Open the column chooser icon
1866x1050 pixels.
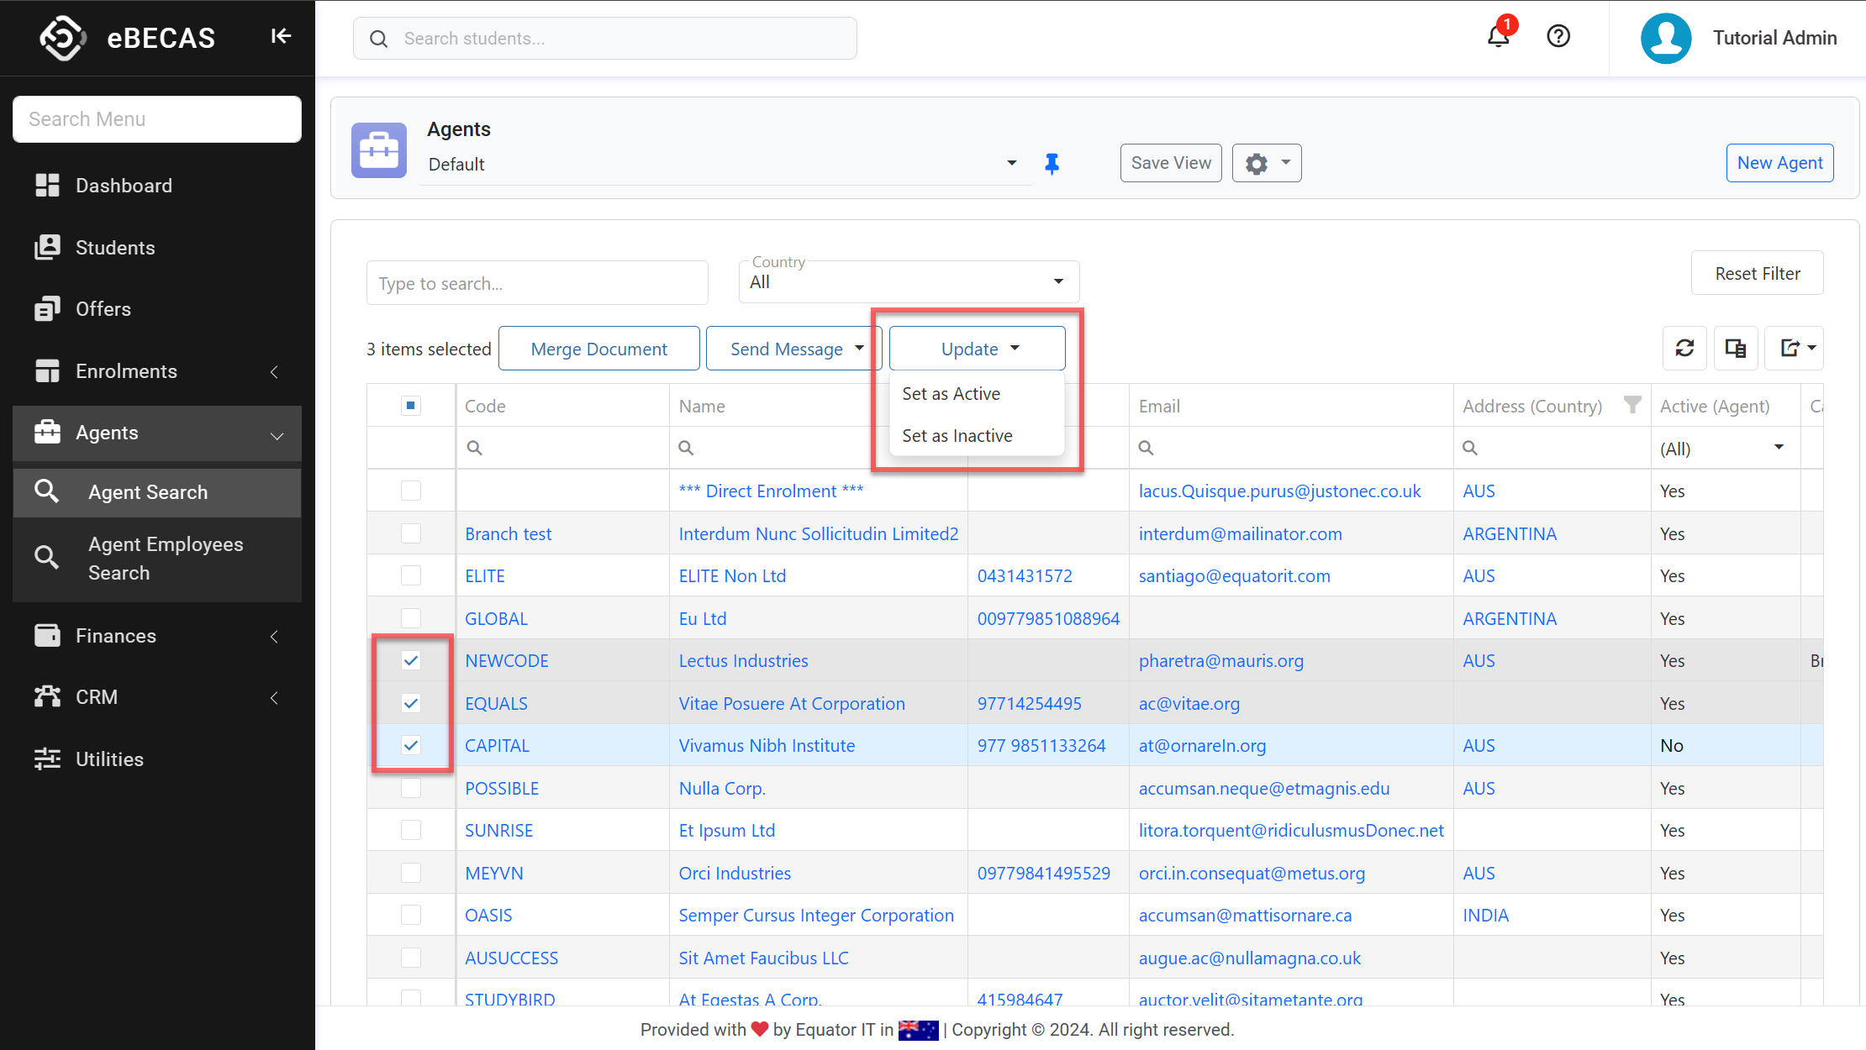click(x=1736, y=348)
